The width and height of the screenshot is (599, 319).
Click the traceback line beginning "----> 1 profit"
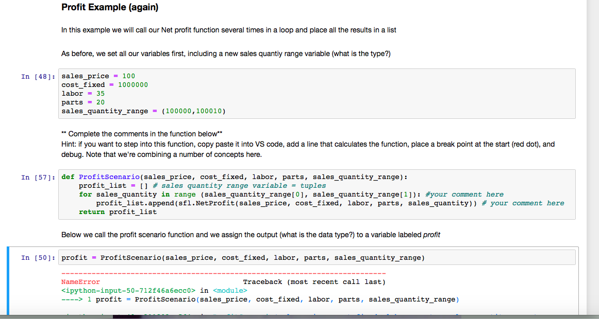(260, 299)
